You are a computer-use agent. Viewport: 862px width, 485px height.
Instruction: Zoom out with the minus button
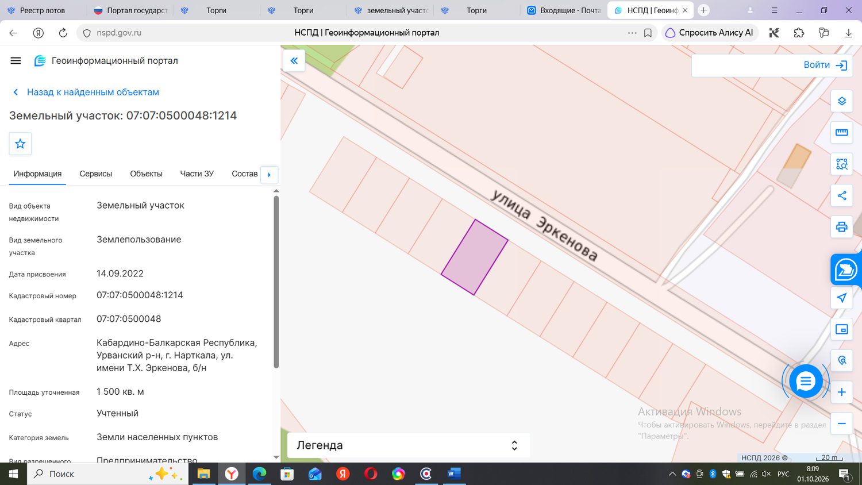[x=841, y=424]
